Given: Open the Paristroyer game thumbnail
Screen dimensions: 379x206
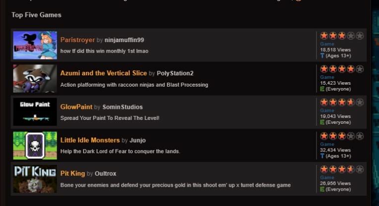Looking at the screenshot, I should pos(35,45).
